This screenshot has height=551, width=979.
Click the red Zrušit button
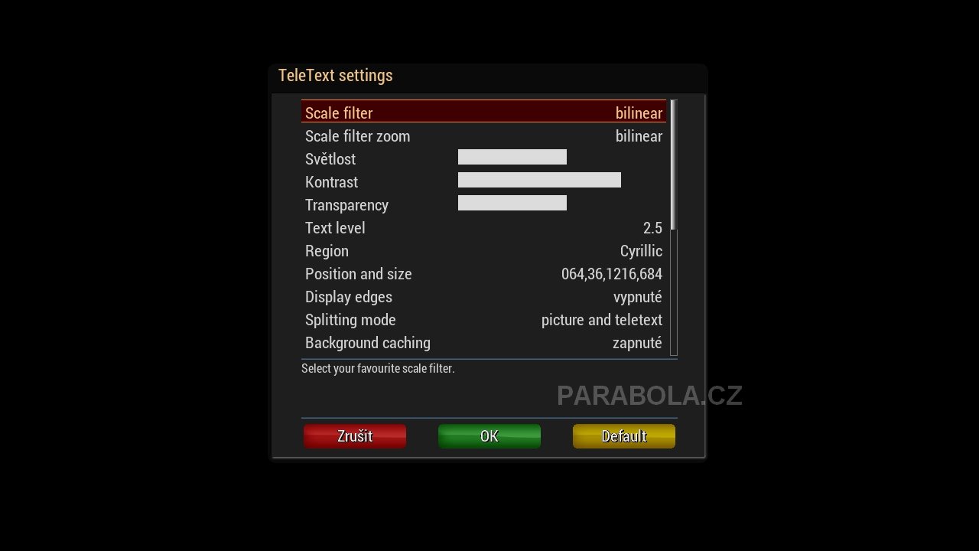tap(355, 436)
